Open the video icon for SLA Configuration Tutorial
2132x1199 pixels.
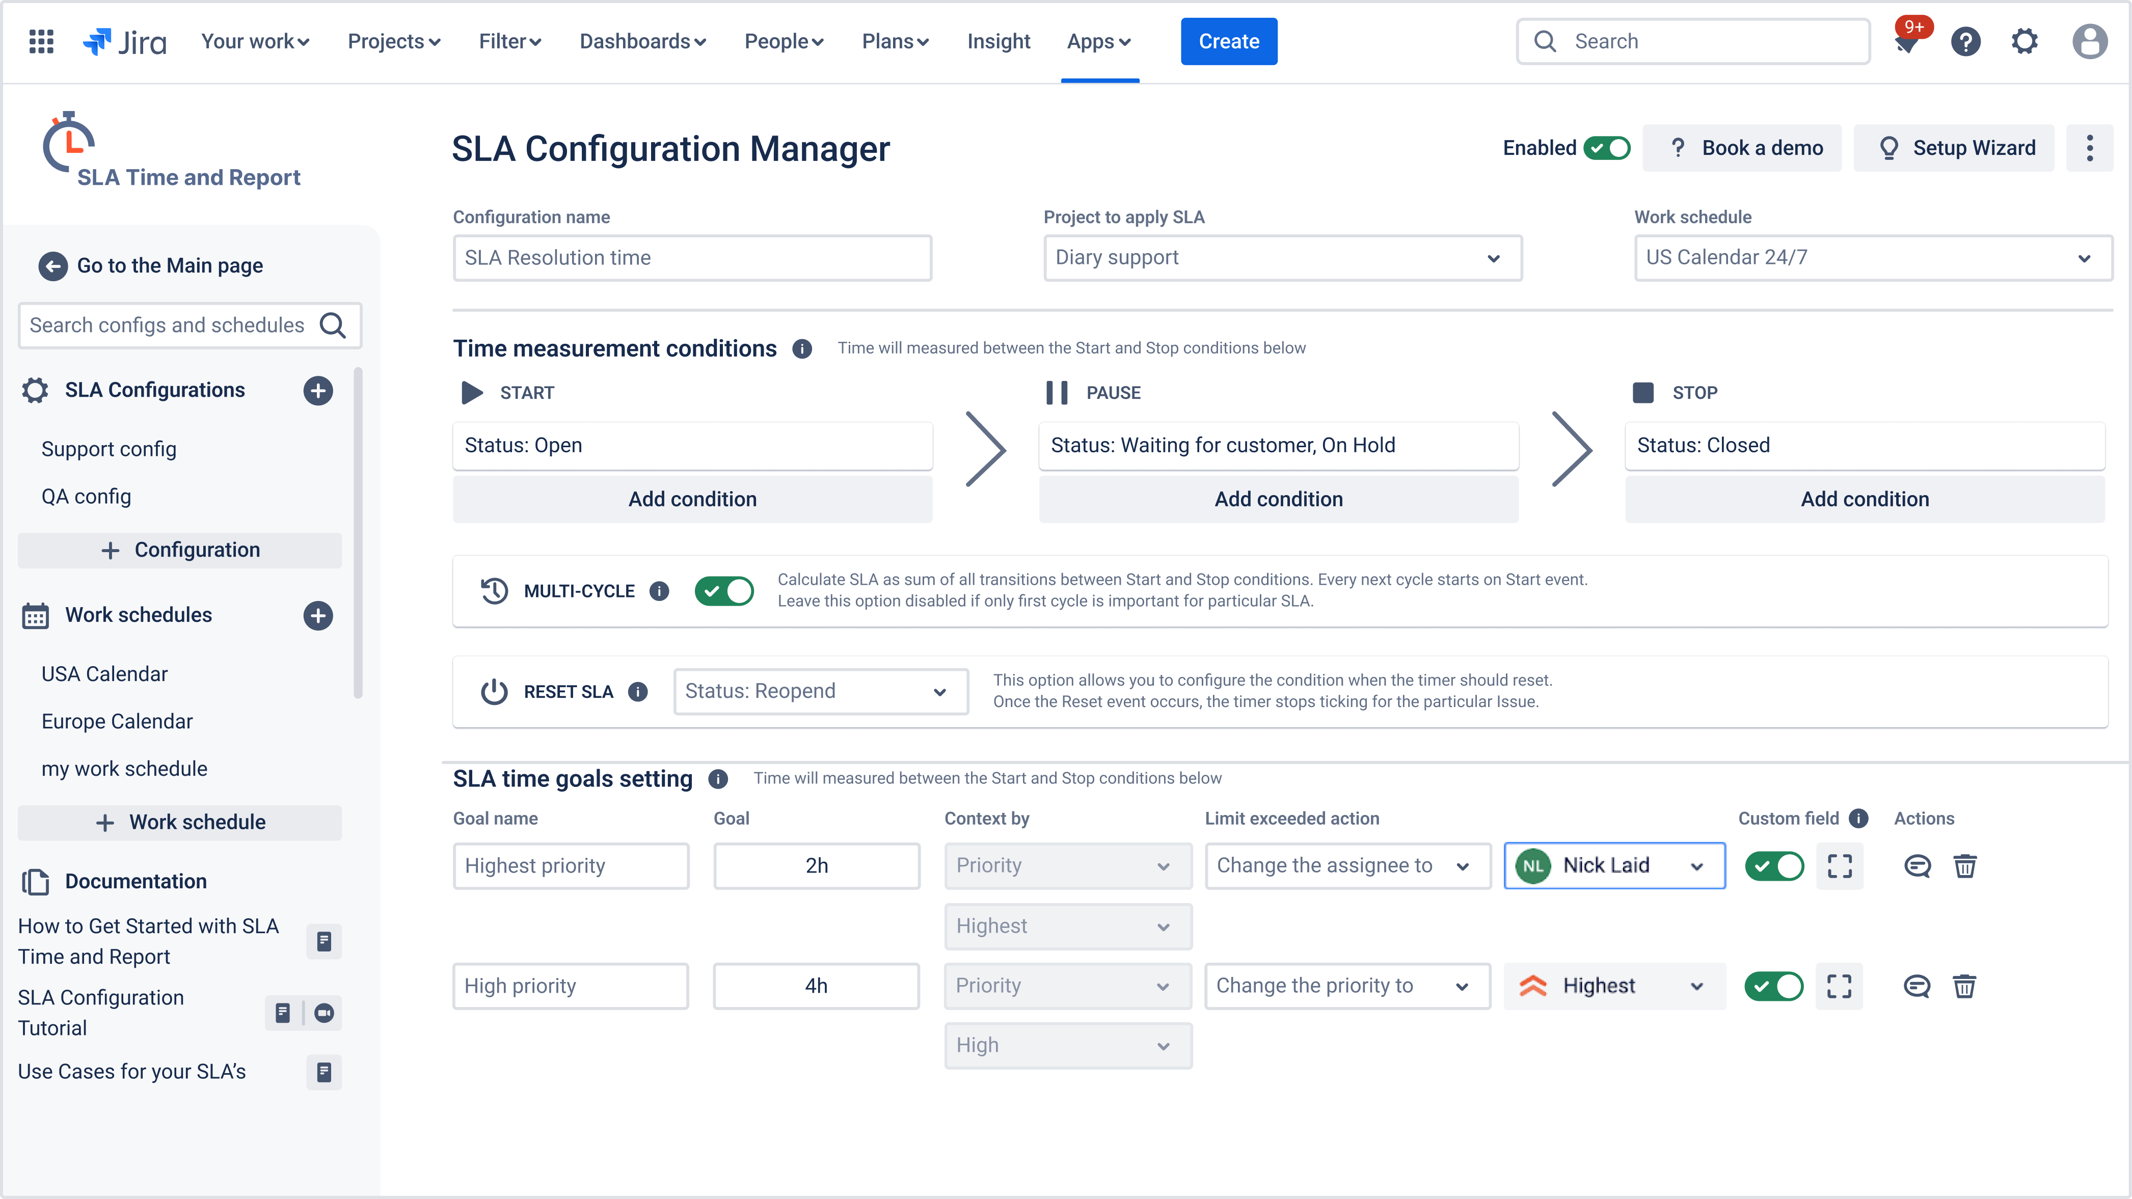tap(325, 1013)
